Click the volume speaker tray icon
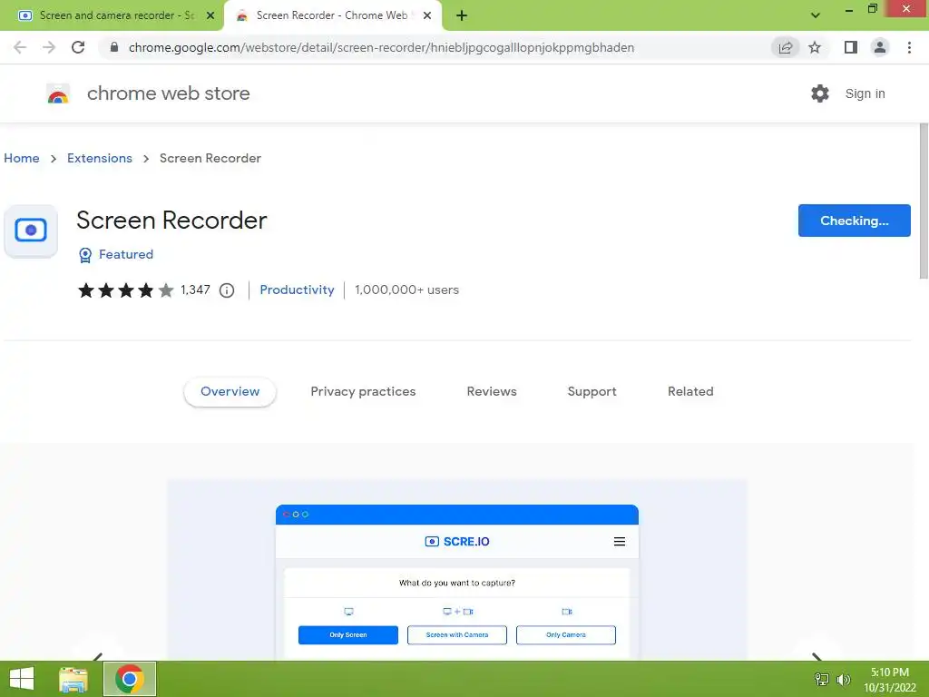This screenshot has height=697, width=929. click(843, 680)
